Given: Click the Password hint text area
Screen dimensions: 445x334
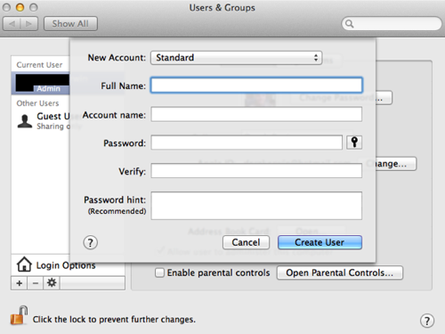Looking at the screenshot, I should [x=256, y=206].
